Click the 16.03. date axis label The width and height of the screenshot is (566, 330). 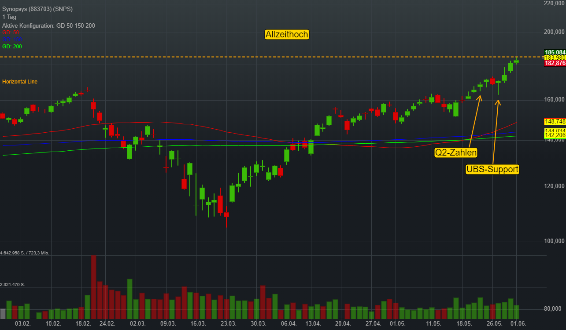point(198,324)
